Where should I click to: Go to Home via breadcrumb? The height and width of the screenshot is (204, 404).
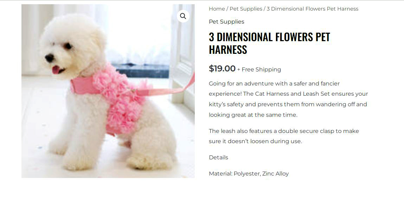tap(217, 9)
